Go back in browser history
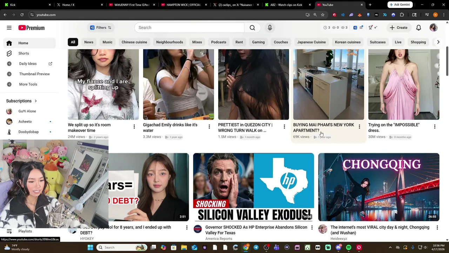 (x=5, y=15)
